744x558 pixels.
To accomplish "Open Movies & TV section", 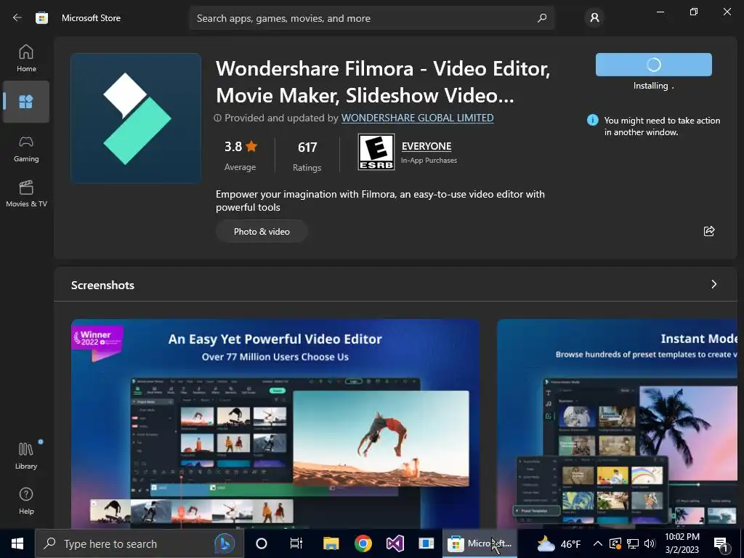I will [x=26, y=193].
